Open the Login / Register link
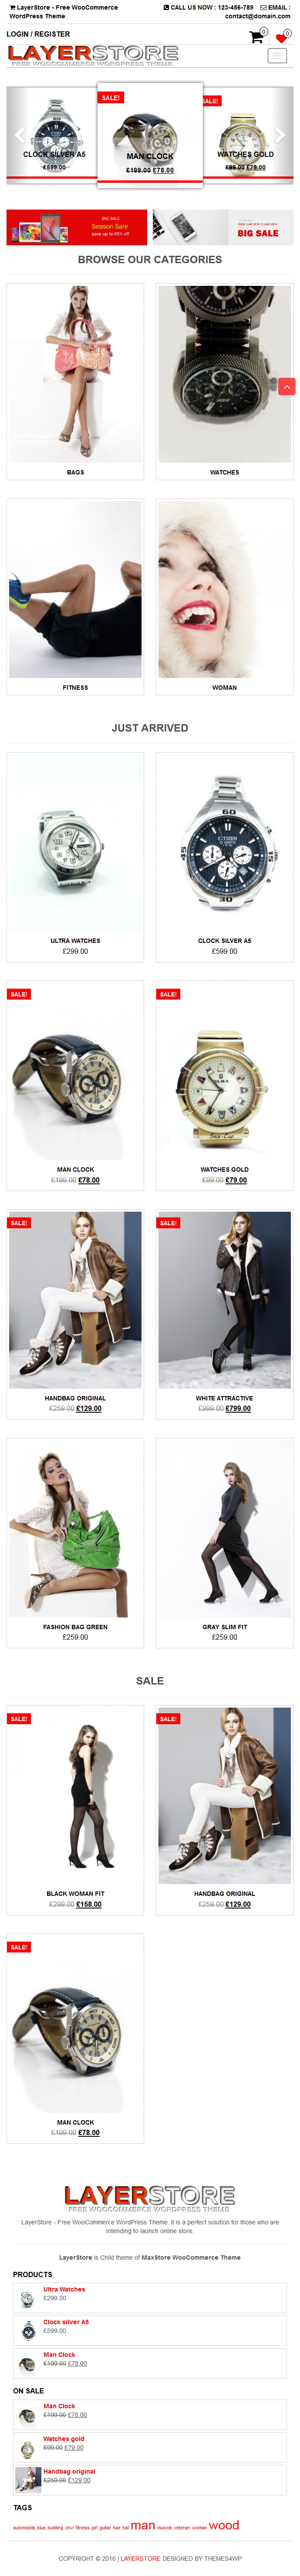The height and width of the screenshot is (2576, 300). (38, 34)
